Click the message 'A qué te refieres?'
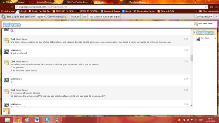The height and width of the screenshot is (123, 219). point(19,53)
